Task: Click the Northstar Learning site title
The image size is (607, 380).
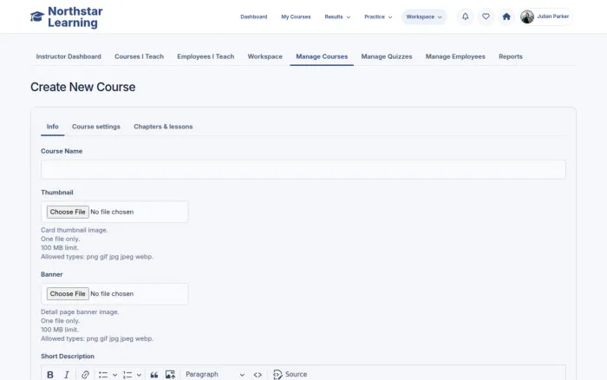Action: pyautogui.click(x=75, y=17)
